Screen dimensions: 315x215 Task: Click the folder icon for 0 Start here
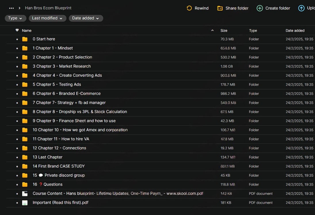pos(25,39)
